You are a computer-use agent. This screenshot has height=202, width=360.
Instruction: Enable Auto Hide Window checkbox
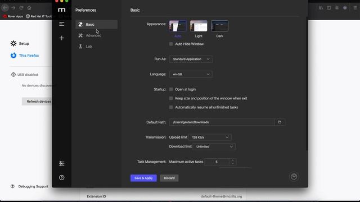pyautogui.click(x=171, y=44)
